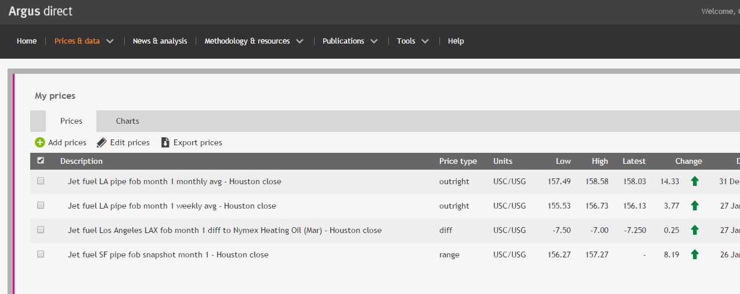
Task: Click the Edit prices pencil icon
Action: (102, 142)
